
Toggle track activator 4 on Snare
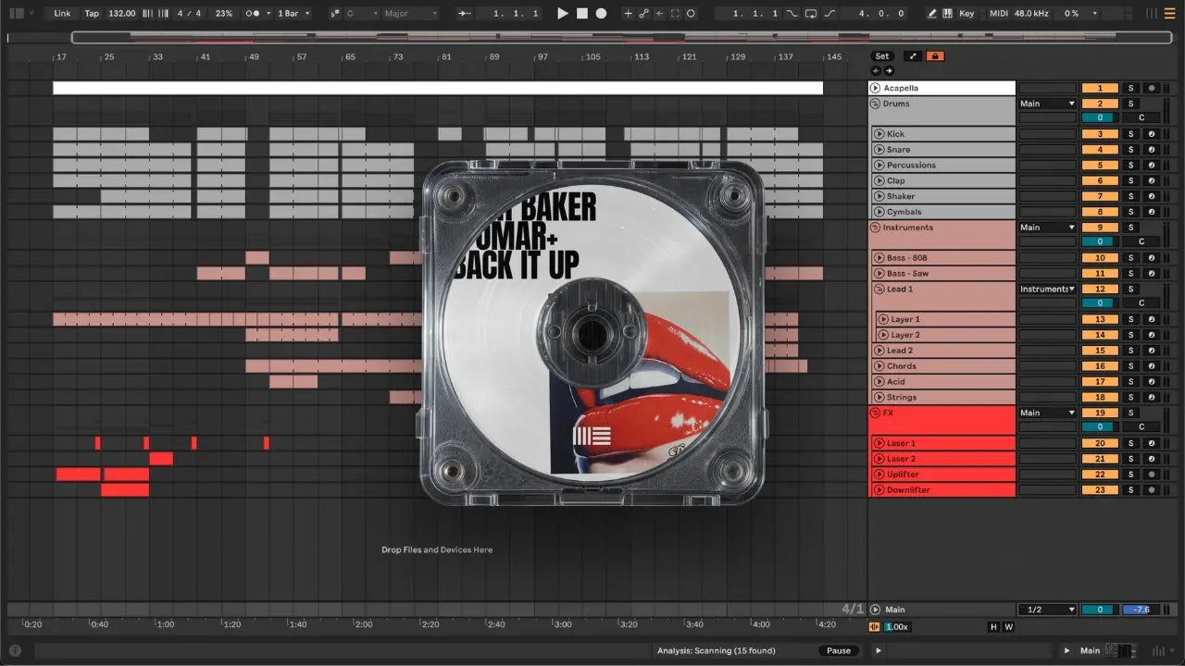pos(1100,150)
